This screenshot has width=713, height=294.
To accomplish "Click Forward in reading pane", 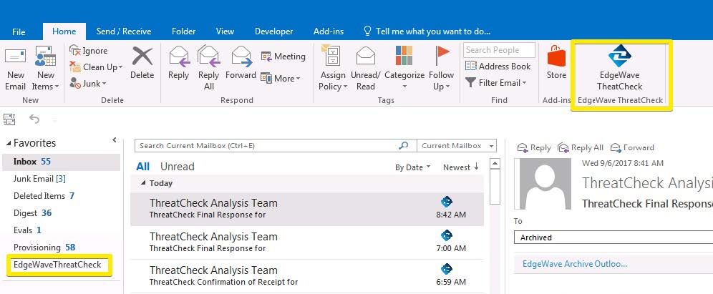I will 632,147.
